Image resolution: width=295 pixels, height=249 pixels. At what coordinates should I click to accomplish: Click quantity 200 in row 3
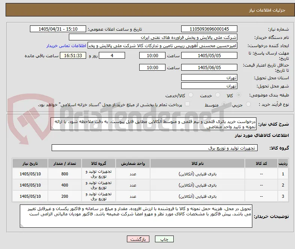(65, 196)
